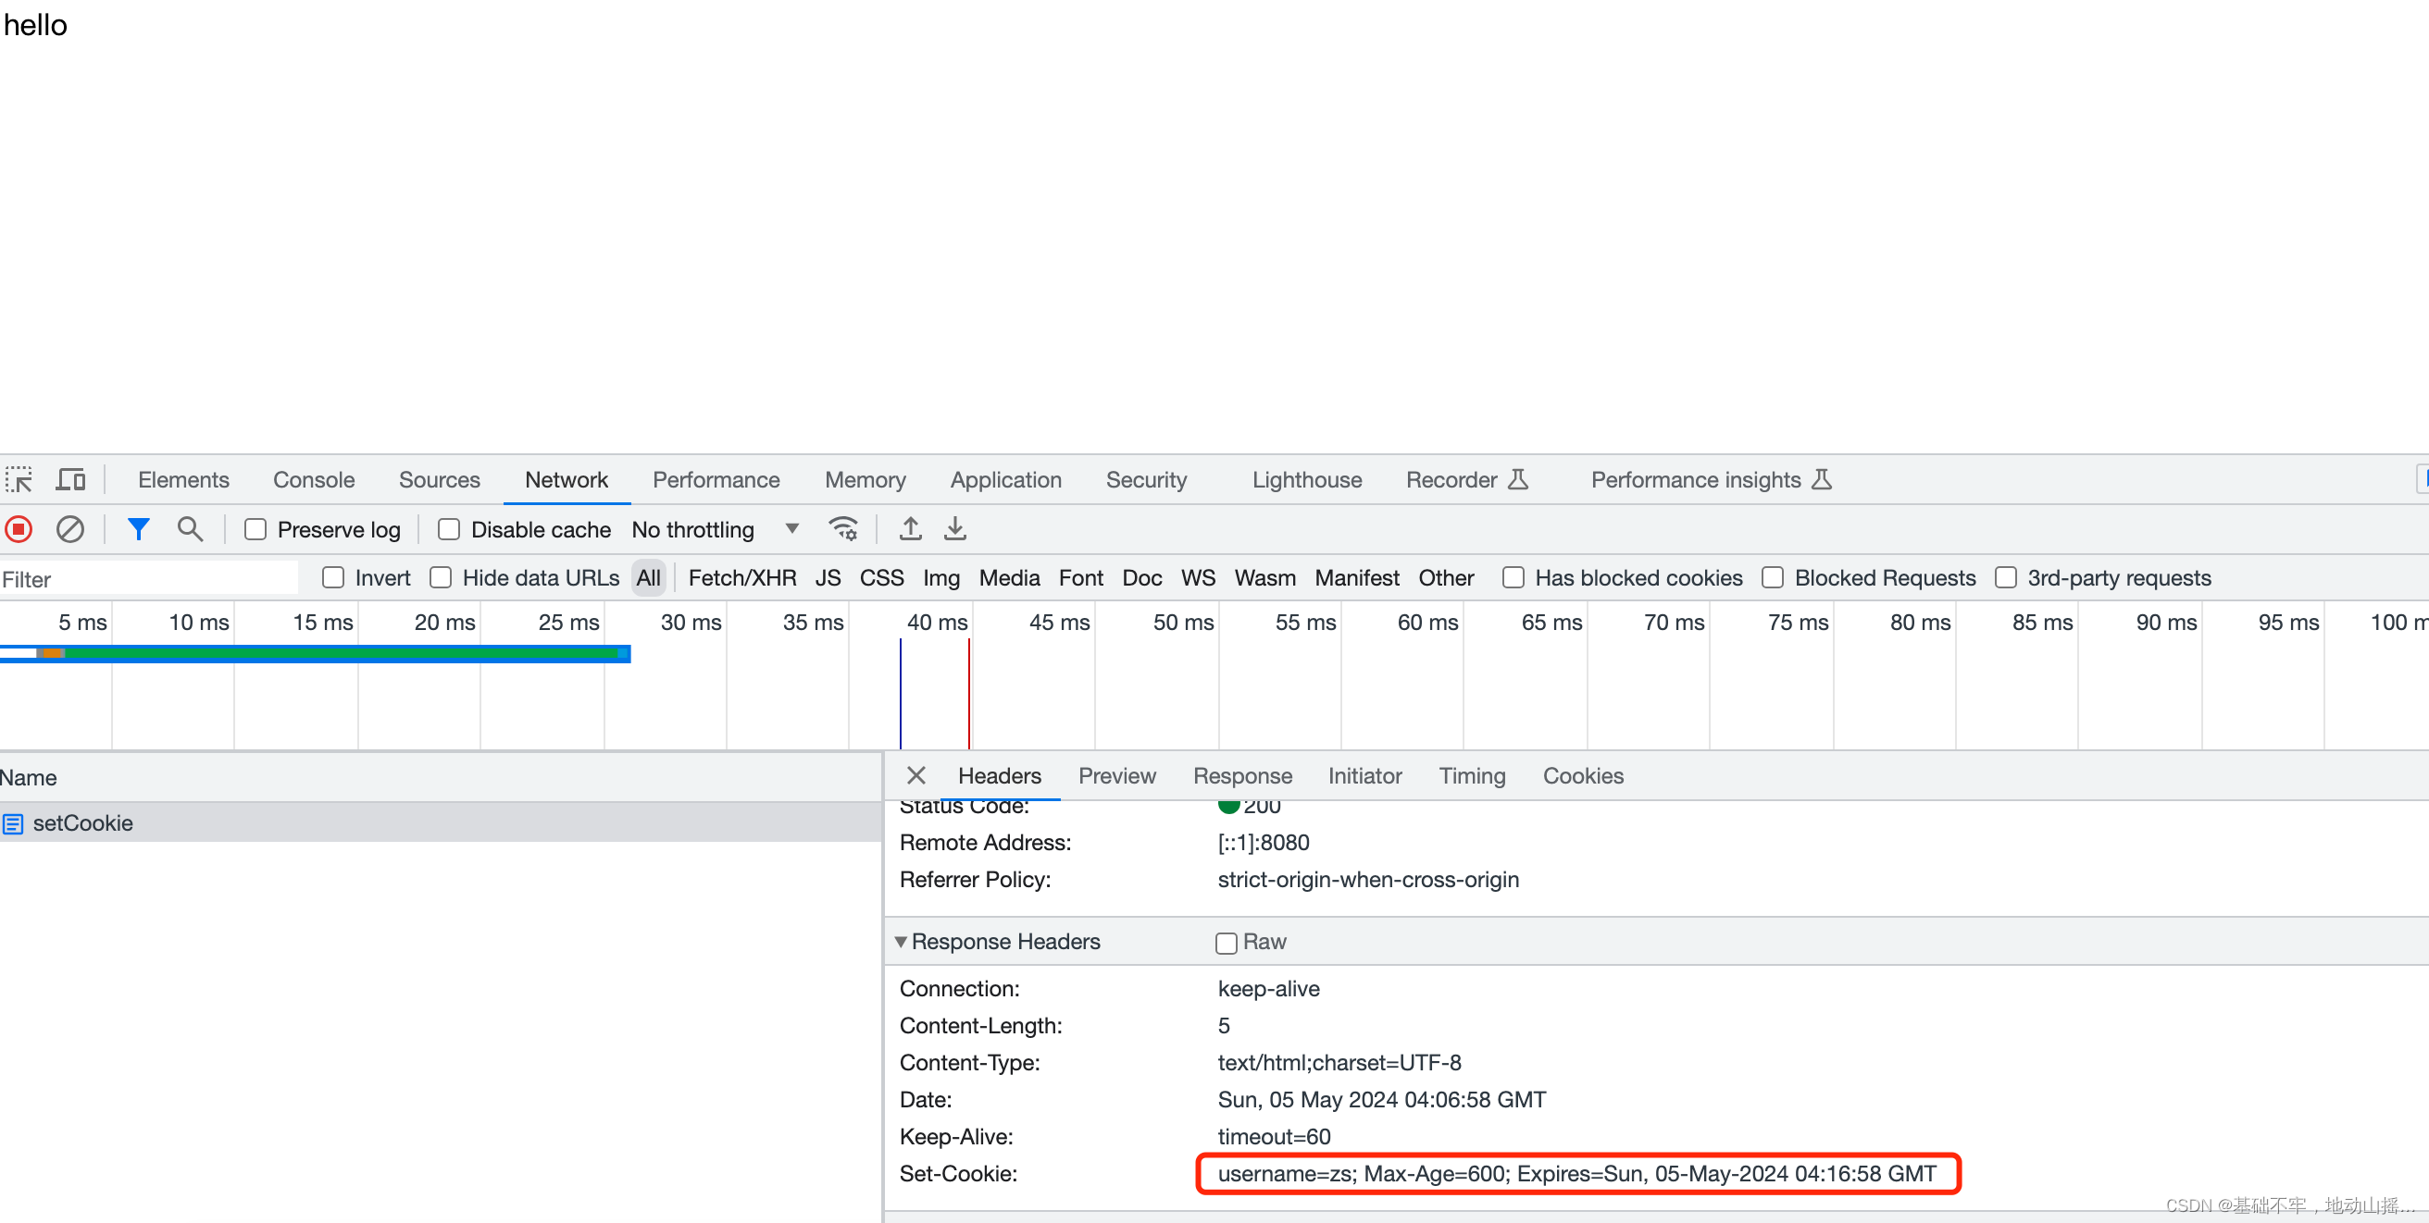Click the export HAR download icon
Viewport: 2429px width, 1223px height.
click(955, 529)
